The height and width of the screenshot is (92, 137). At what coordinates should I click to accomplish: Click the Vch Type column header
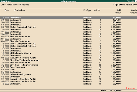coord(87,10)
